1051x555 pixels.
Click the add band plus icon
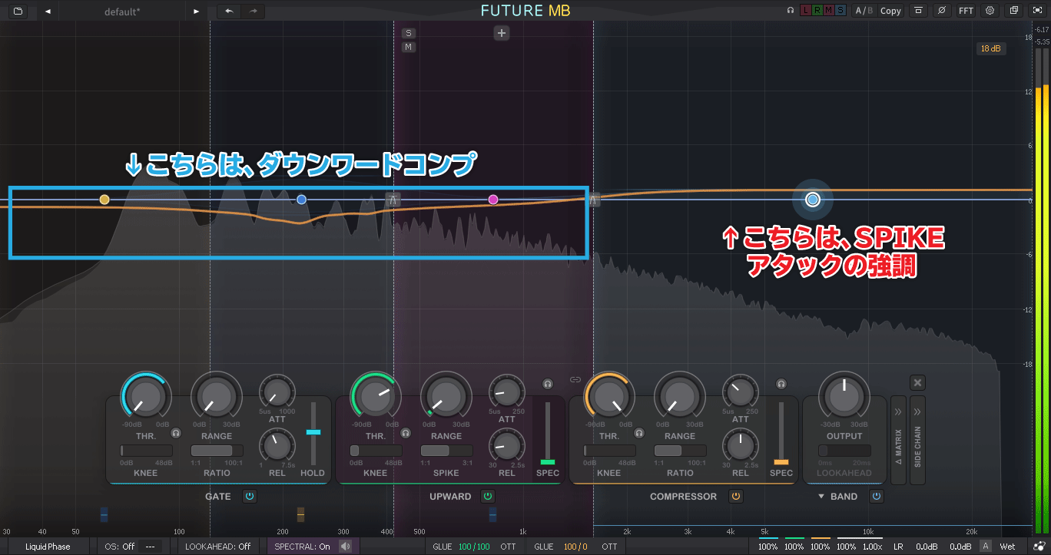click(x=502, y=33)
